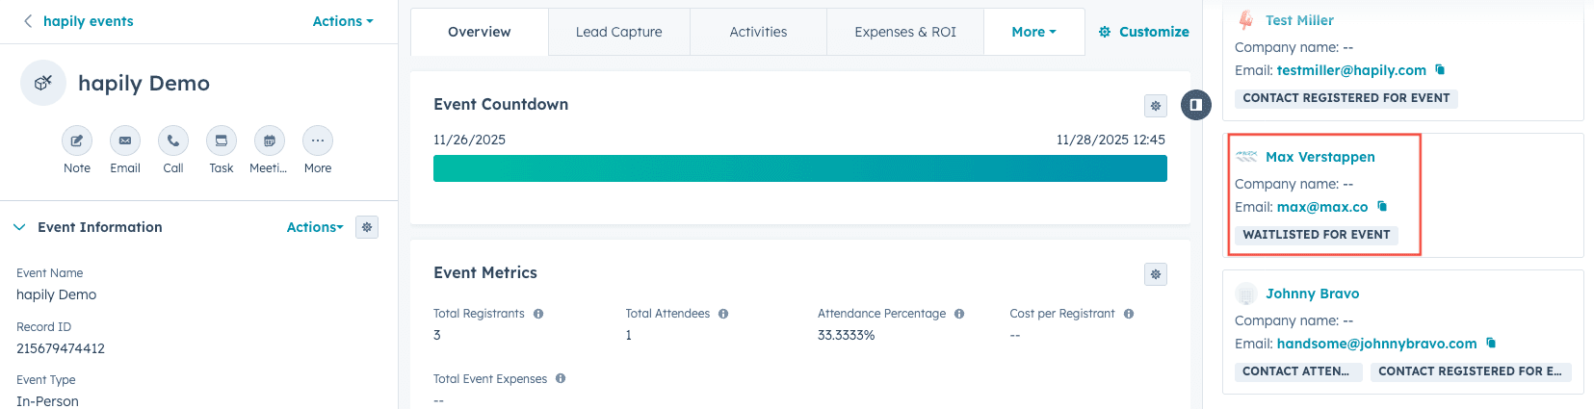
Task: Open the top Actions dropdown
Action: tap(342, 21)
